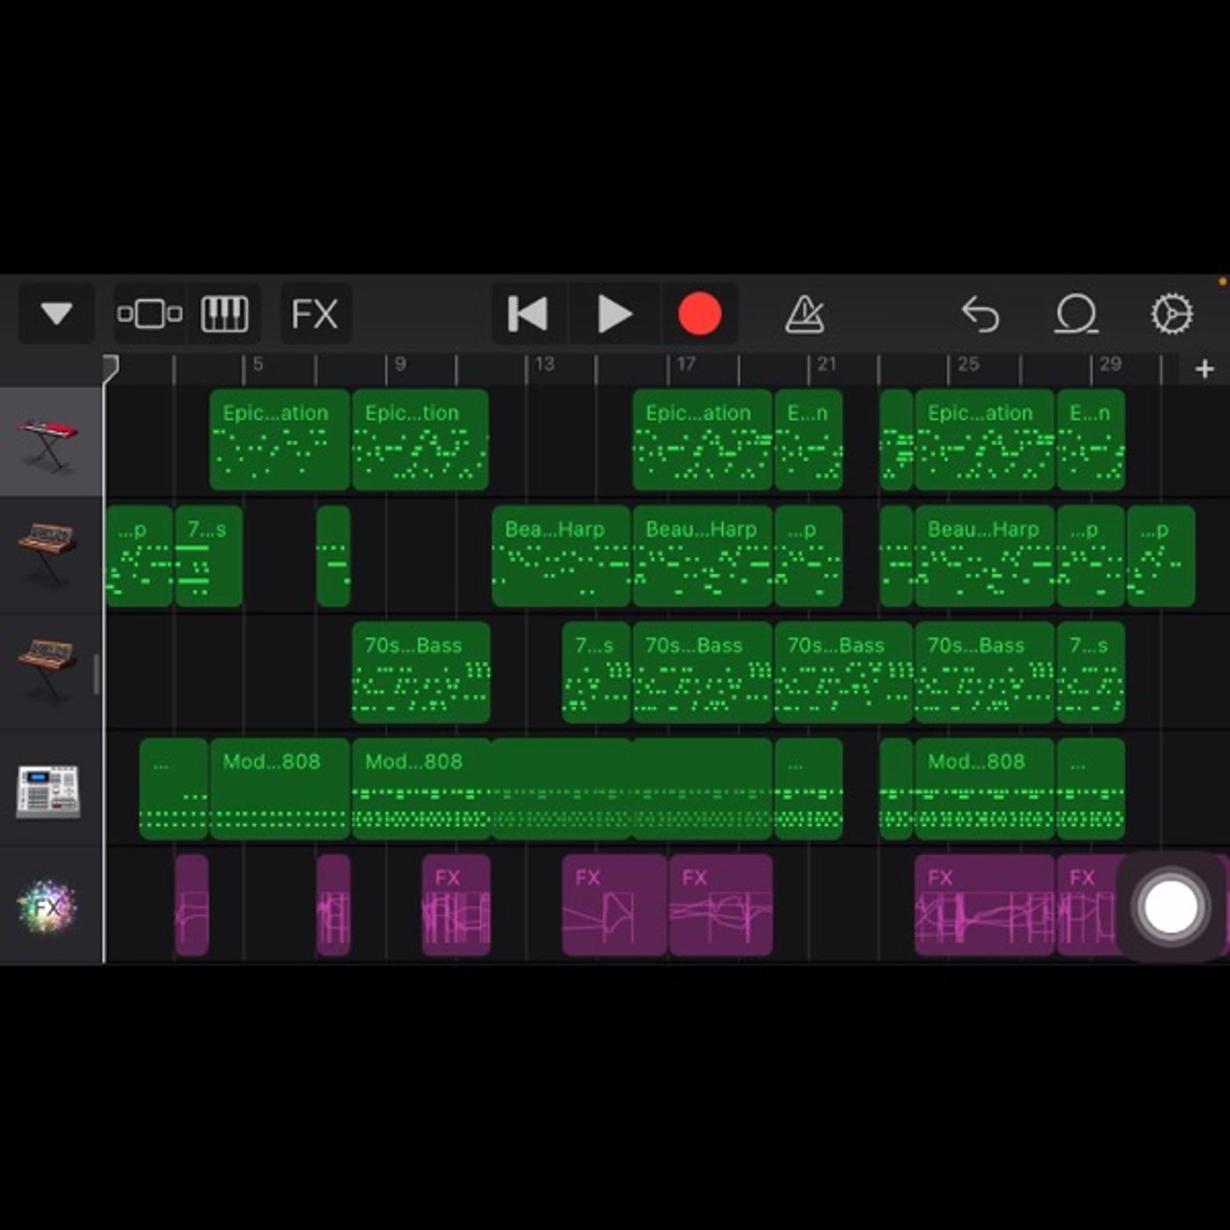Tap the AssistiveTouch floating button
Viewport: 1230px width, 1230px height.
tap(1170, 906)
